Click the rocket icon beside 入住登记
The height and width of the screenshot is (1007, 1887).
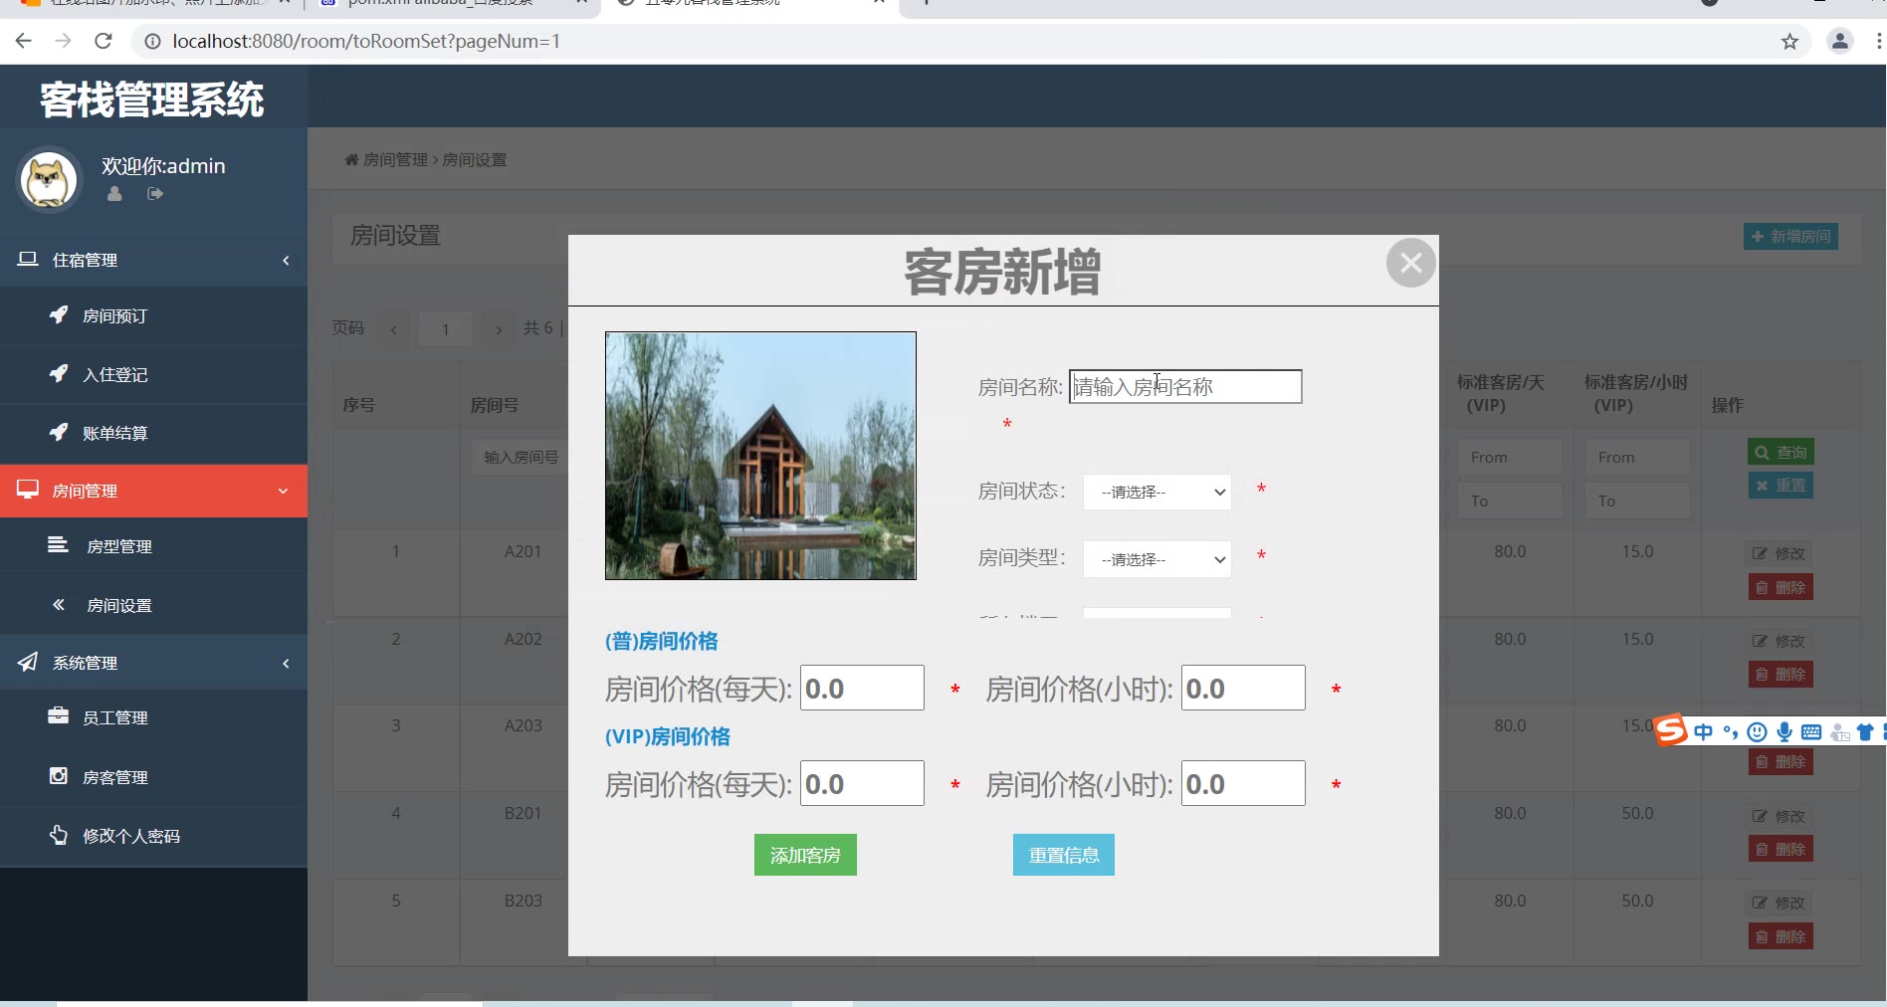[59, 373]
